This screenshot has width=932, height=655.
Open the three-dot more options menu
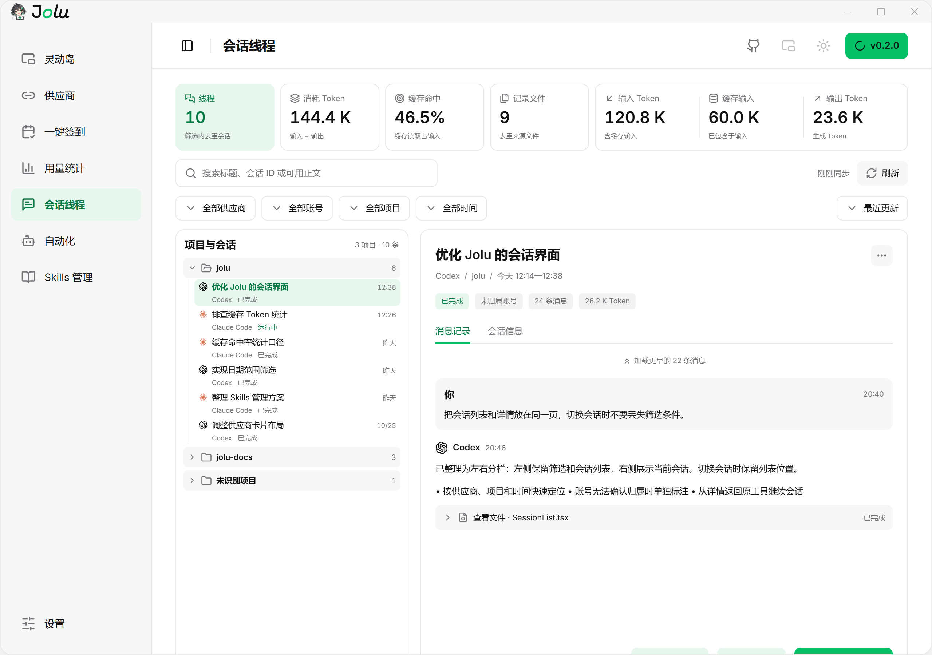[x=881, y=256]
